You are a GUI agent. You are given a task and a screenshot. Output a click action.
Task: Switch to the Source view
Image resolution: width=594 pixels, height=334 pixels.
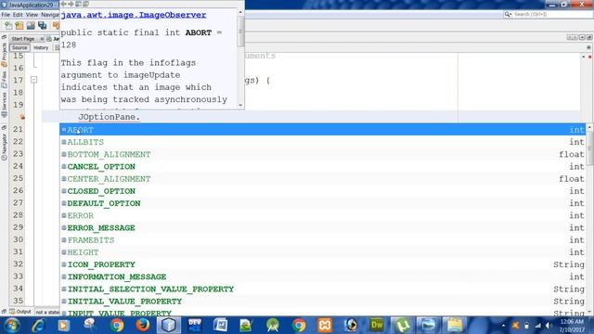[x=19, y=47]
